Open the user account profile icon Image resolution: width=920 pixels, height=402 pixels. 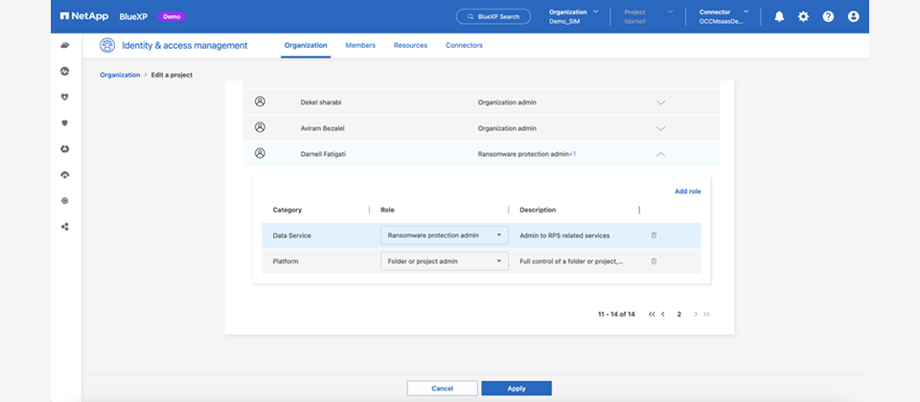853,16
